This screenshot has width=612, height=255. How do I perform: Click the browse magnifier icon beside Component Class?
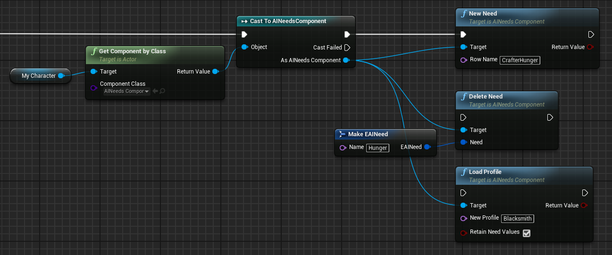click(x=162, y=91)
